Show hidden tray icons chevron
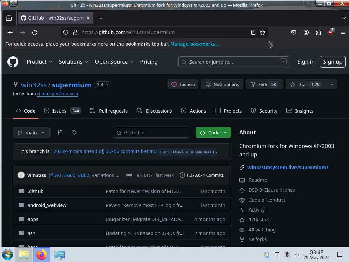 pyautogui.click(x=297, y=254)
